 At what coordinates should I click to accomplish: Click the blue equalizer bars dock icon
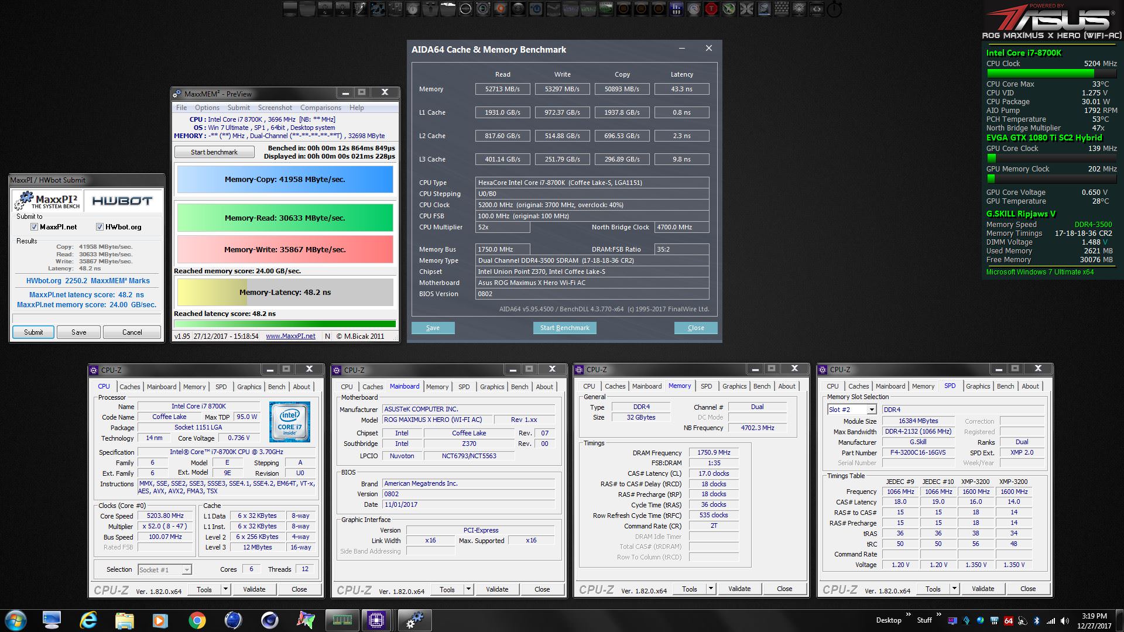(x=676, y=9)
